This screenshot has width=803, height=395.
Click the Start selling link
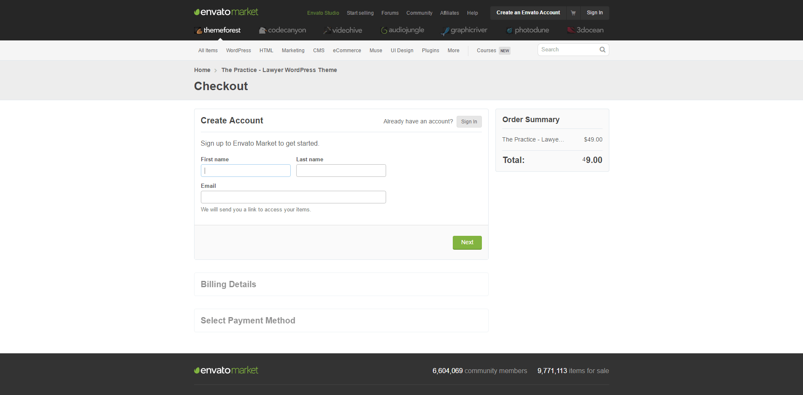pos(360,13)
